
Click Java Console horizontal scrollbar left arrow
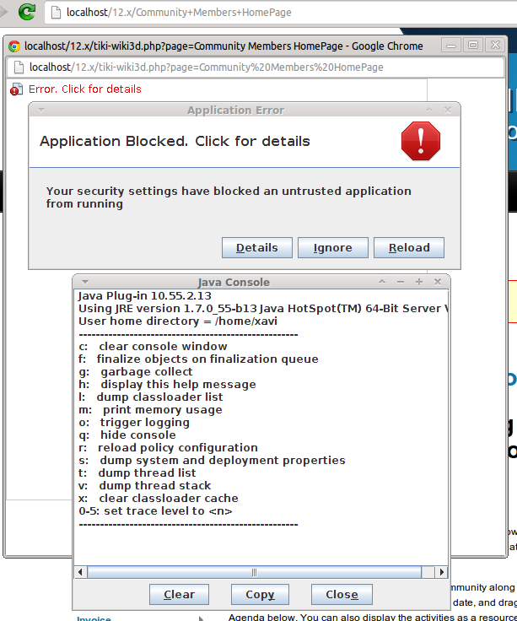[x=80, y=572]
